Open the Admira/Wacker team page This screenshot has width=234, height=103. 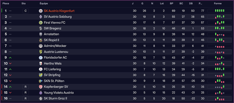(55, 46)
